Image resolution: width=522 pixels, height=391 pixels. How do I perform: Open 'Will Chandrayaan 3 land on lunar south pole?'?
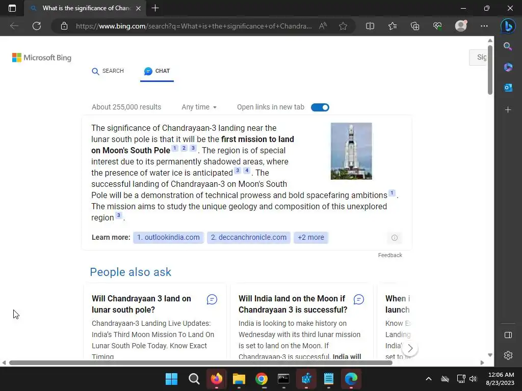click(142, 304)
